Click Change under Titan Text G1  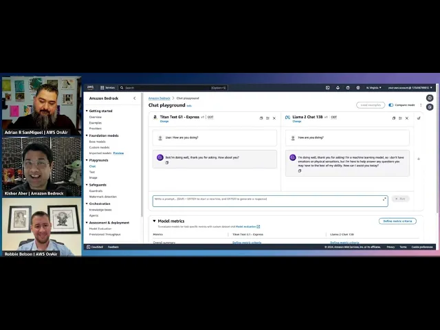[x=164, y=122]
